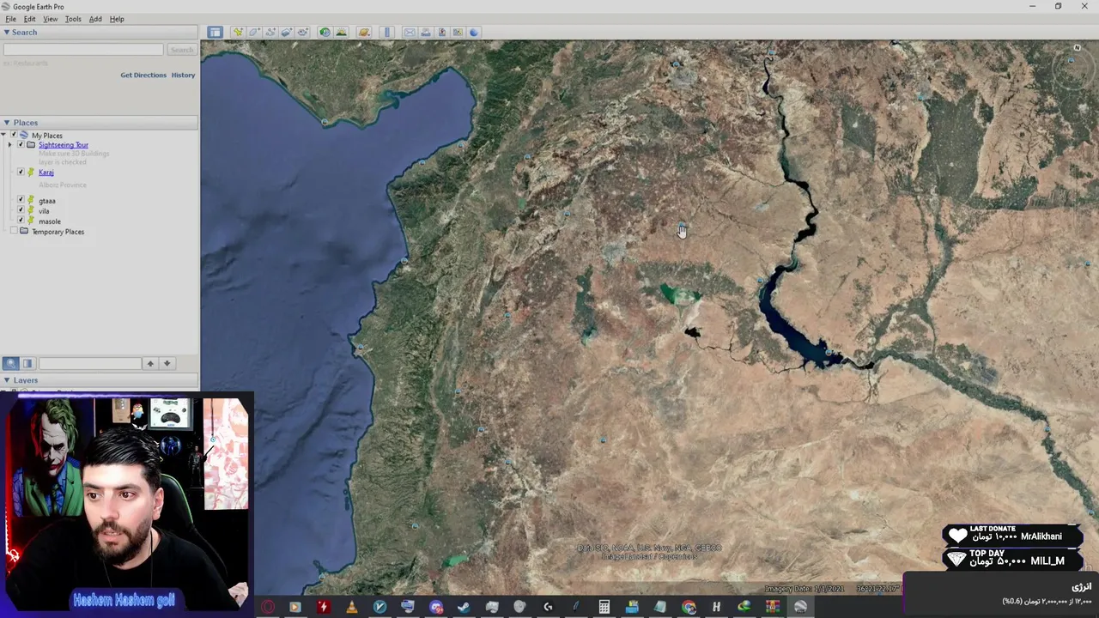Open the Edit menu
The width and height of the screenshot is (1099, 618).
click(29, 19)
